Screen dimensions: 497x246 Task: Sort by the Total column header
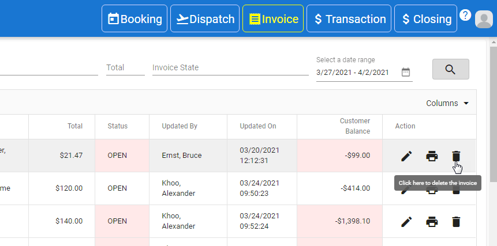[75, 126]
